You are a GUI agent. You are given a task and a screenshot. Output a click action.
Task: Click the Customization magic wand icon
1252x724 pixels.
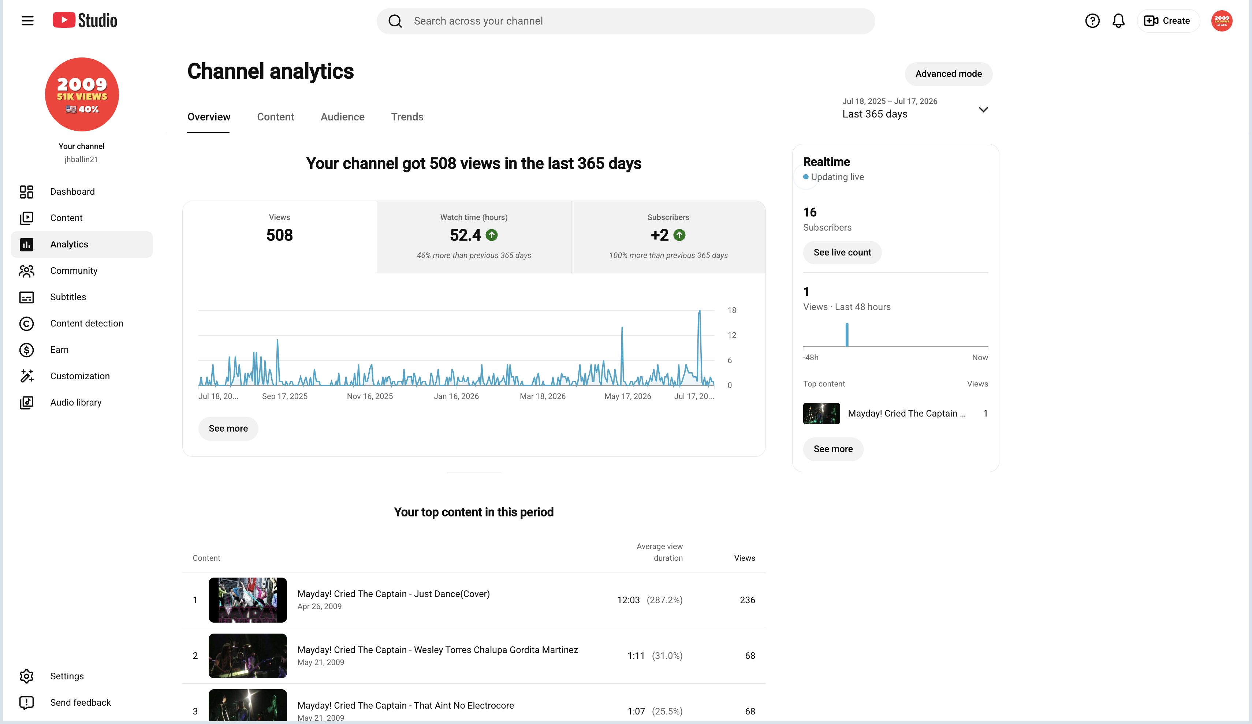click(26, 376)
